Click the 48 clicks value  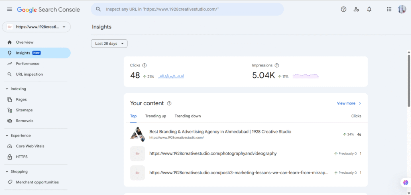[135, 76]
